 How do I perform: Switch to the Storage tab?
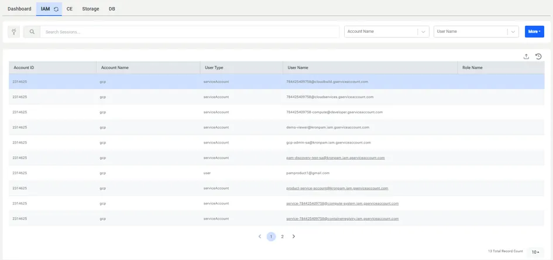pos(91,9)
